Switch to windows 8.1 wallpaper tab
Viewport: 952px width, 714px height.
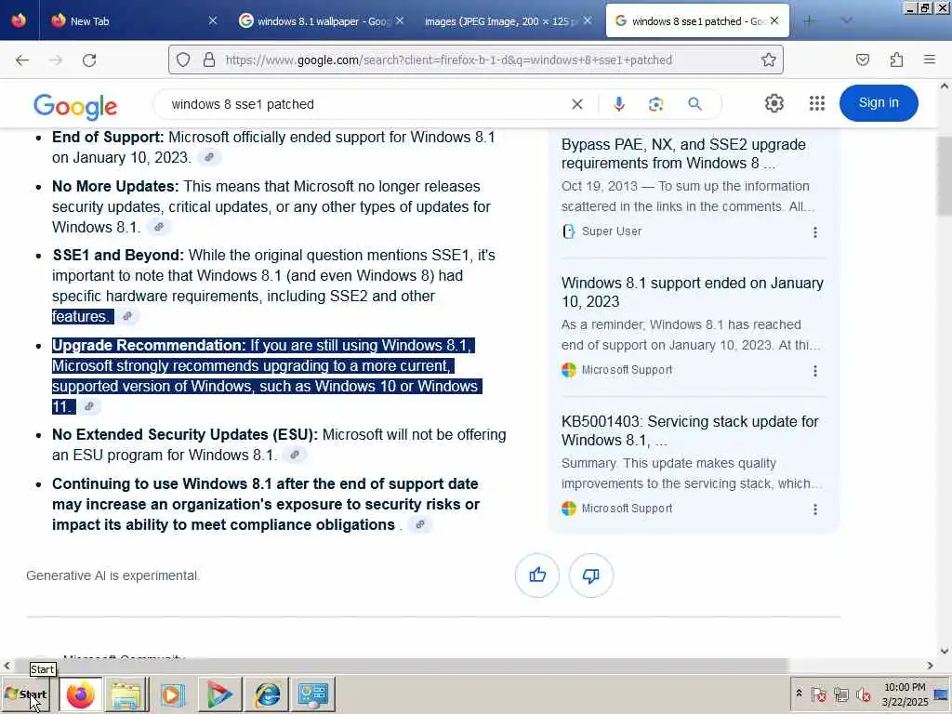tap(320, 21)
